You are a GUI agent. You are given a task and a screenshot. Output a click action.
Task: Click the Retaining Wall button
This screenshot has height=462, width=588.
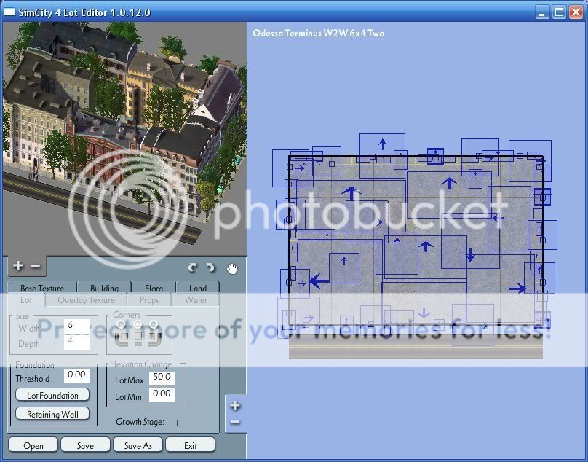[52, 414]
